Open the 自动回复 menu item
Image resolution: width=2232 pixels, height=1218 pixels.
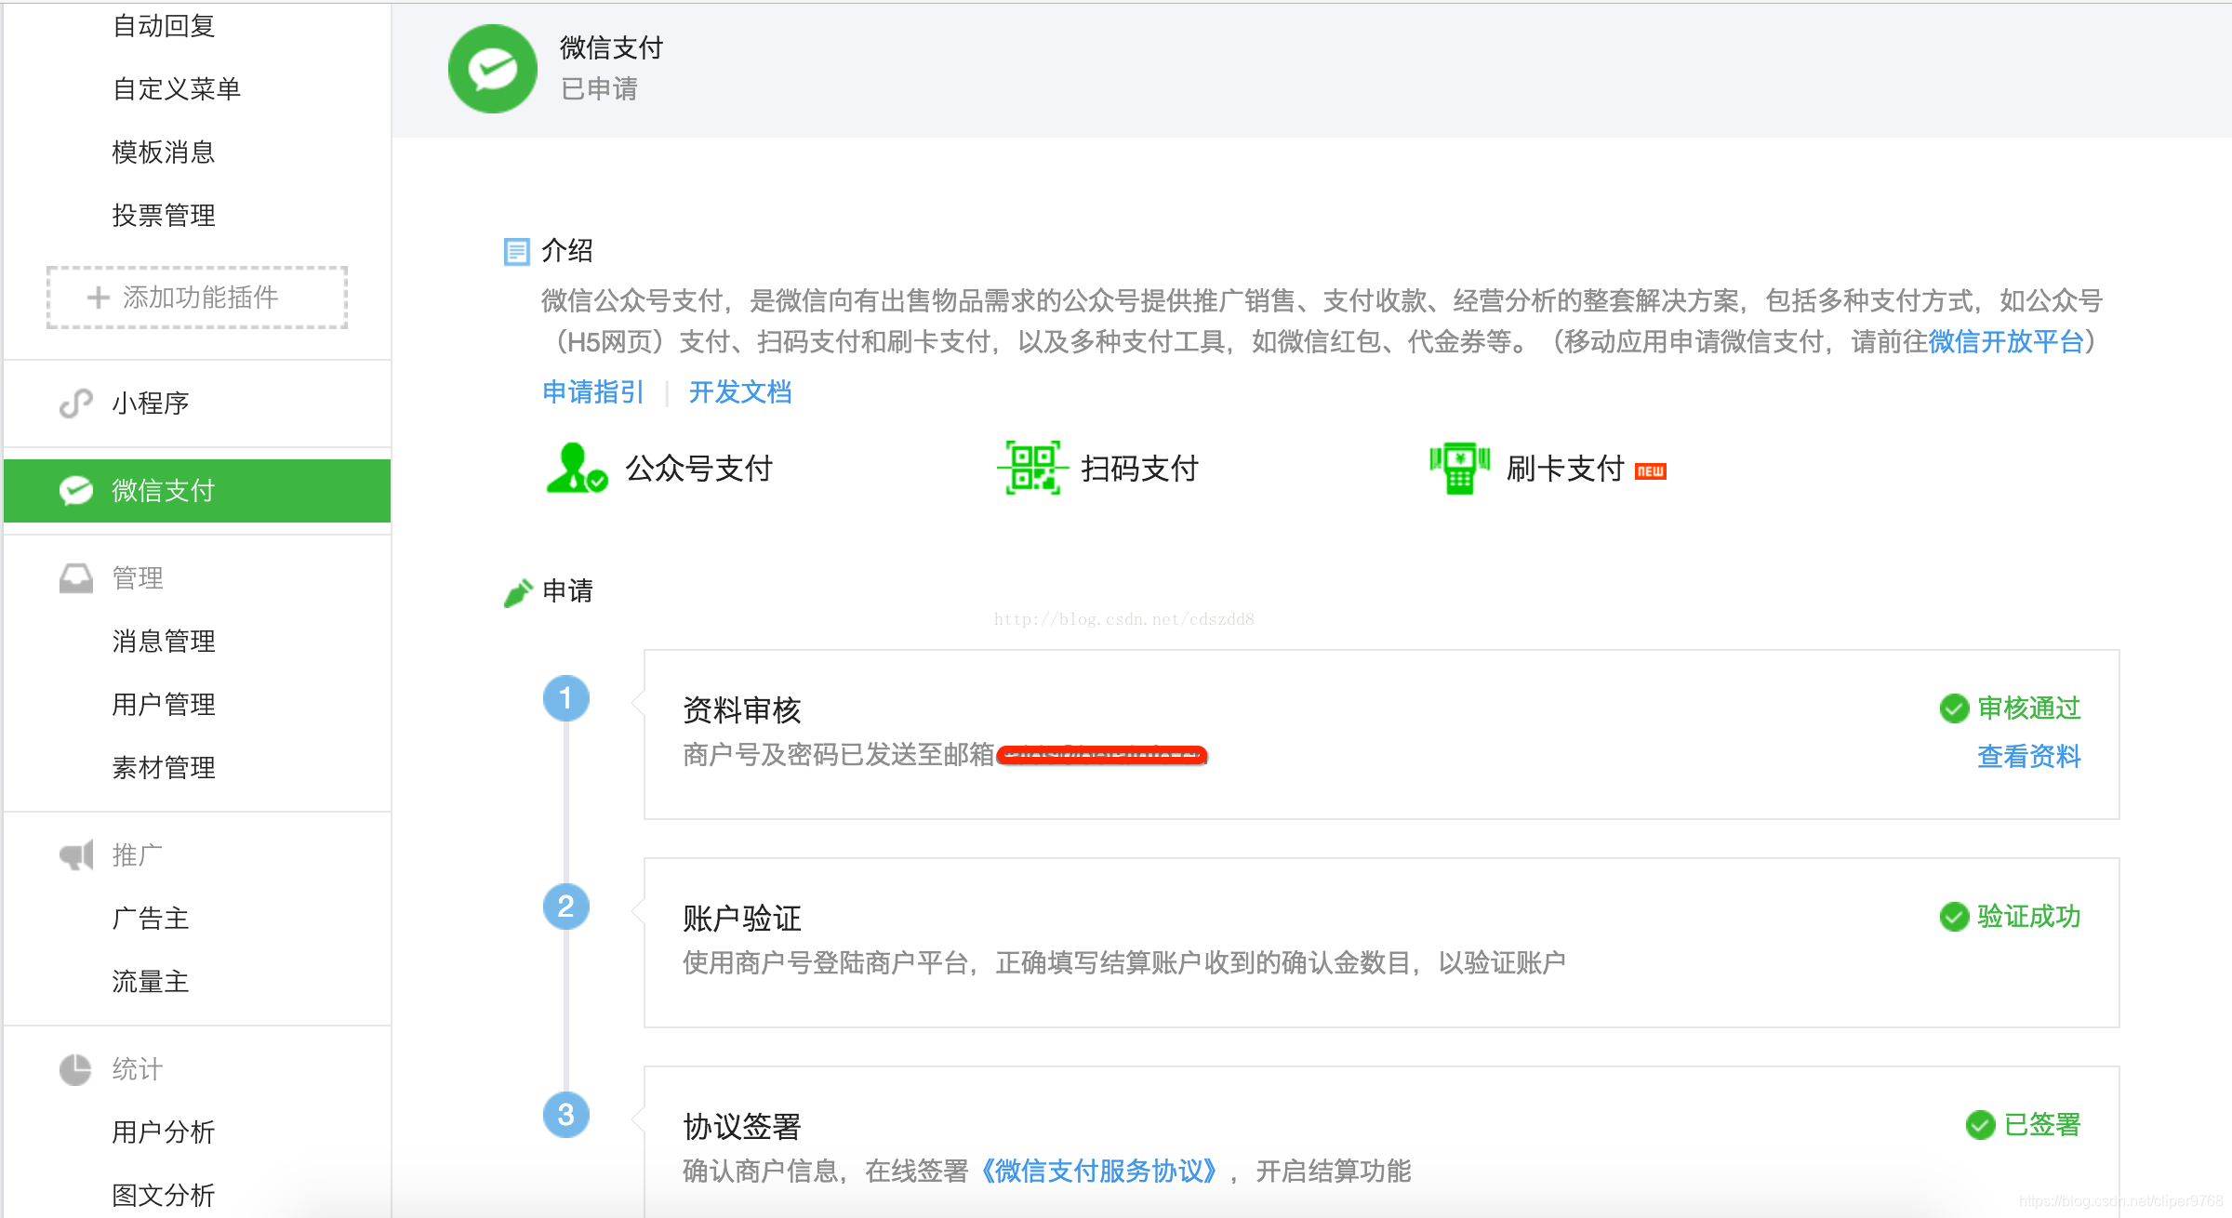click(x=164, y=26)
